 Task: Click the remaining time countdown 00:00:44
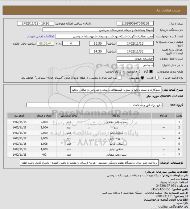tap(45, 44)
